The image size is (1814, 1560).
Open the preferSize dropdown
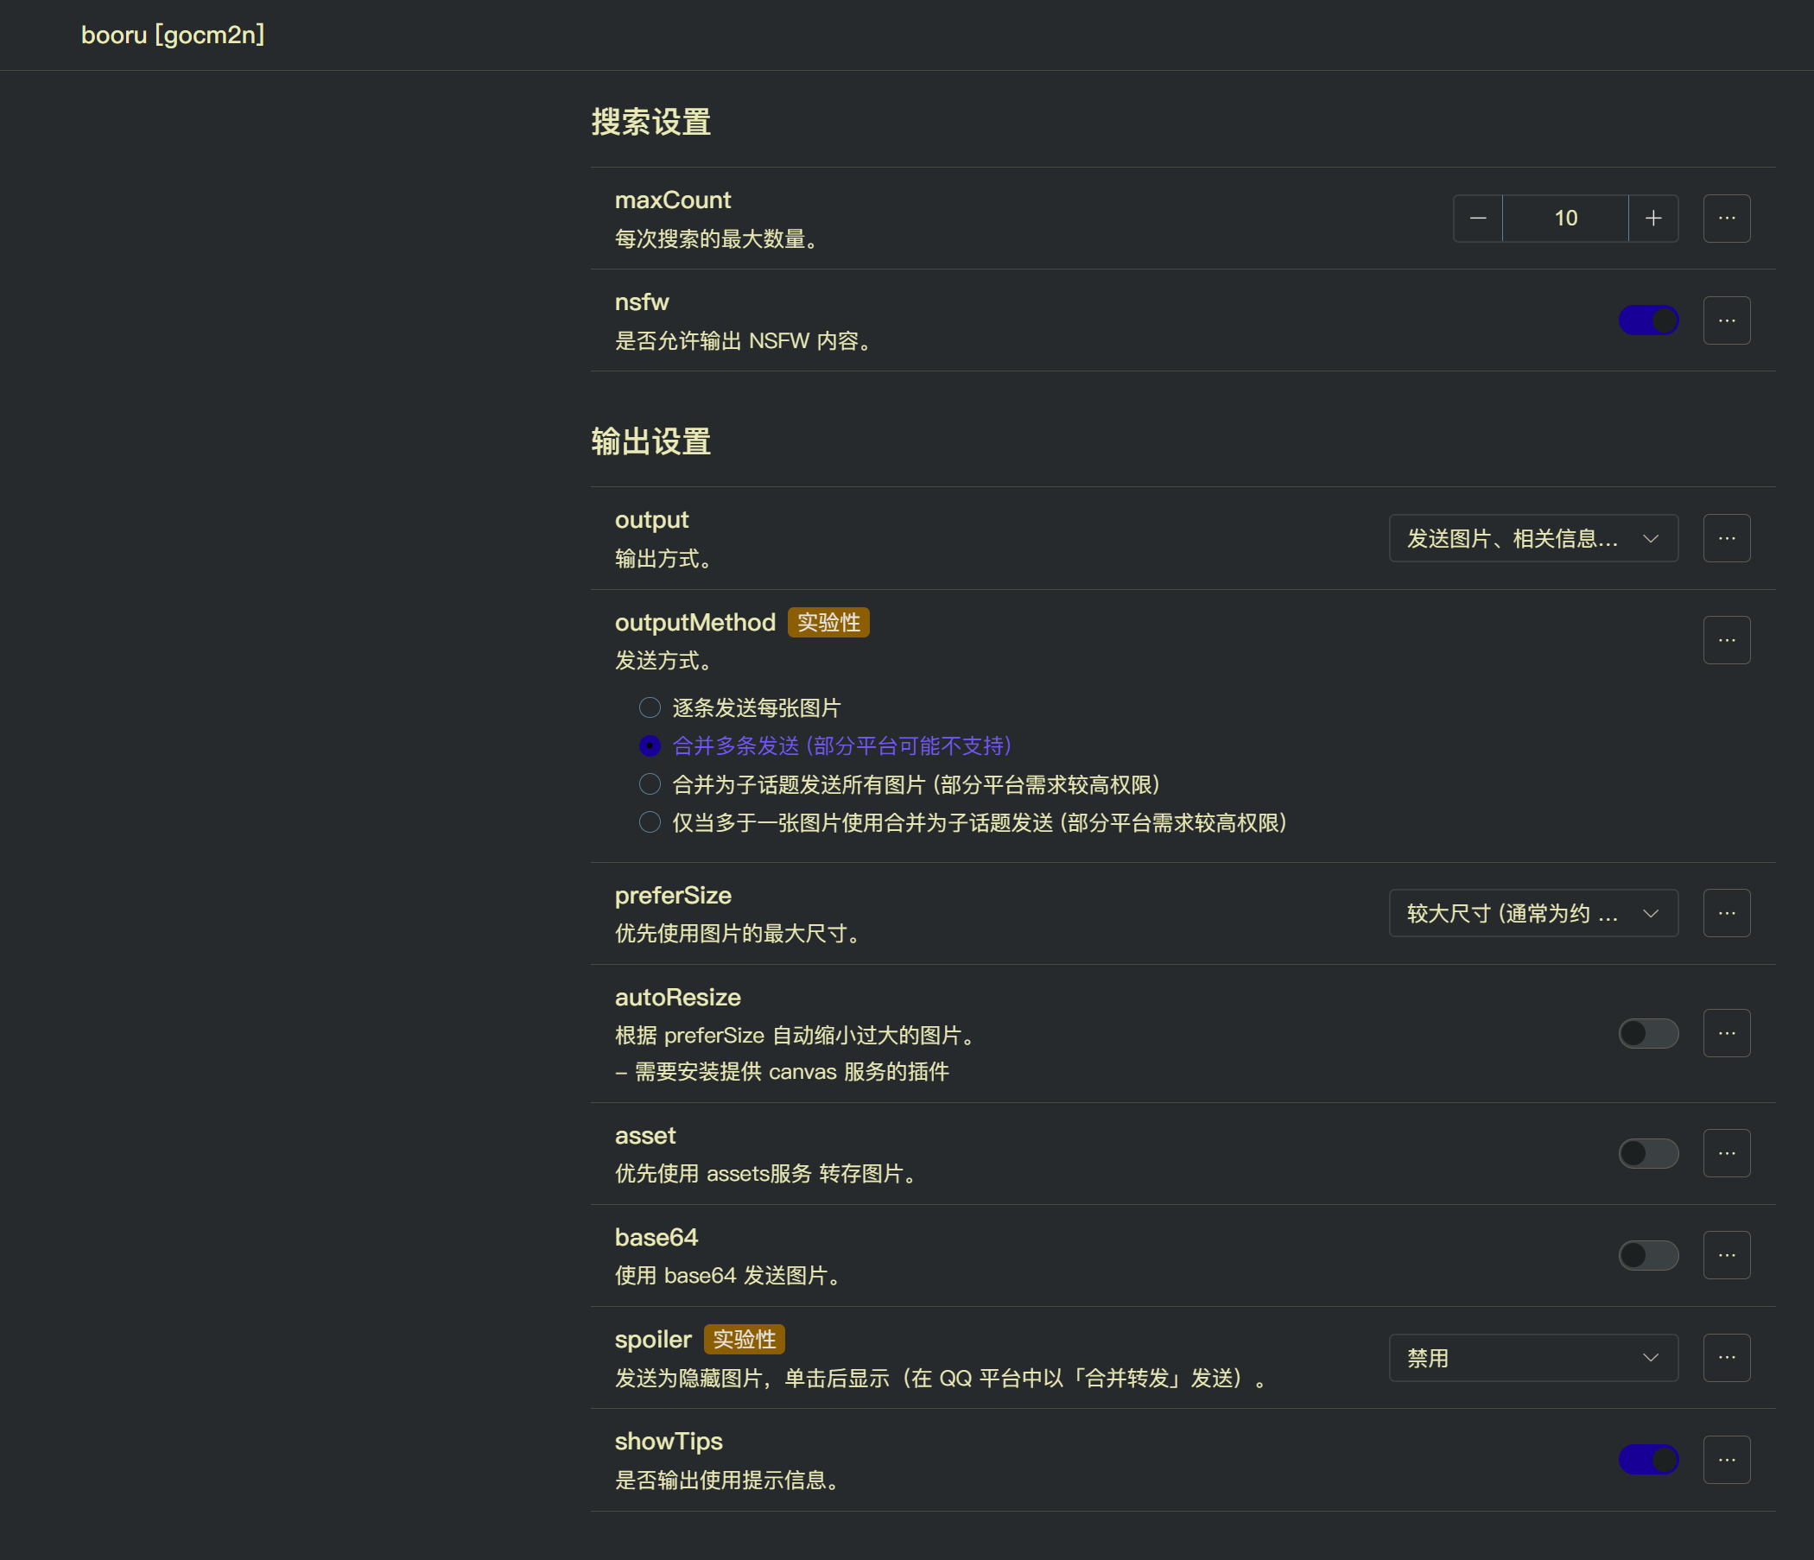(1532, 912)
